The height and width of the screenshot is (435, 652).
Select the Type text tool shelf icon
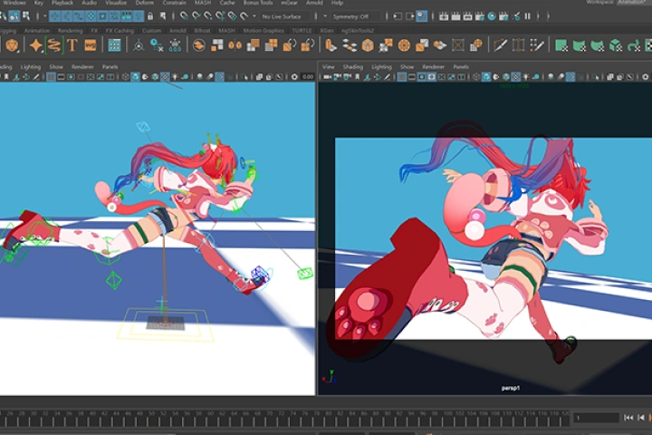pos(72,45)
